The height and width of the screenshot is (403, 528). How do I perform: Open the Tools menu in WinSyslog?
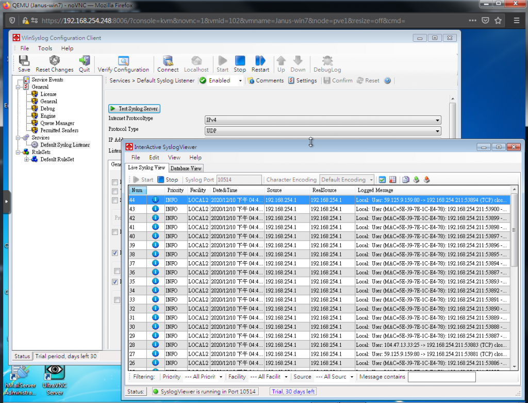(45, 48)
